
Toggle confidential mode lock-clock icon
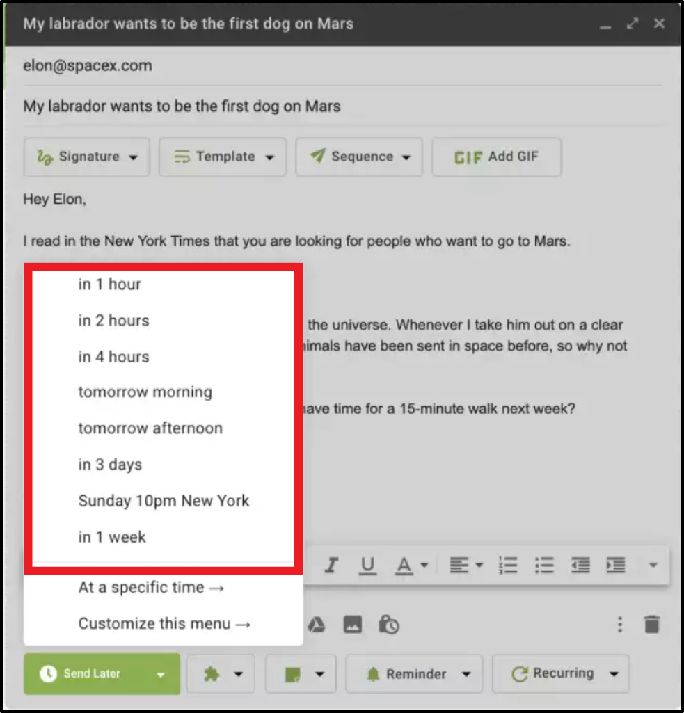coord(388,624)
